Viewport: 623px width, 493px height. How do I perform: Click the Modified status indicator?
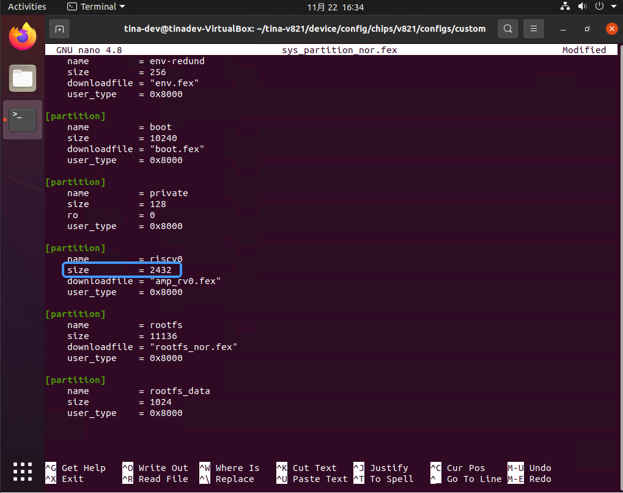584,50
